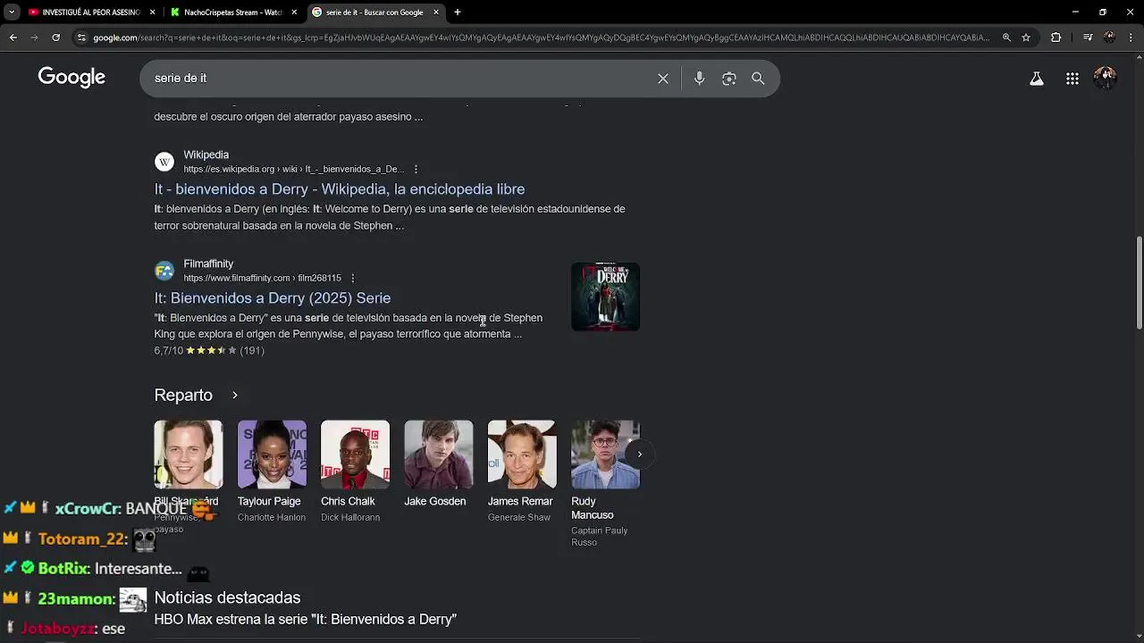Screen dimensions: 1144x643
Task: Go to the Google home logo
Action: pos(71,78)
